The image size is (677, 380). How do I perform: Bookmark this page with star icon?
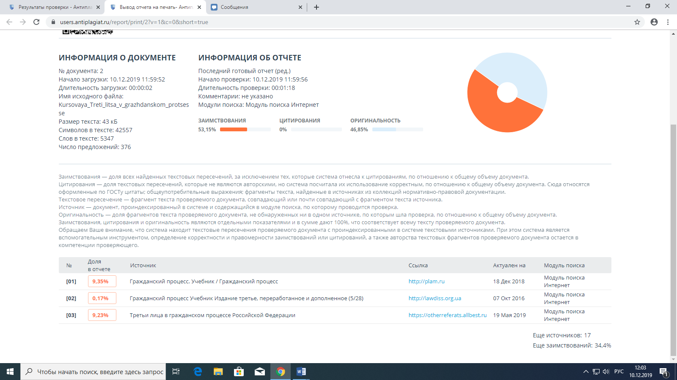point(637,22)
